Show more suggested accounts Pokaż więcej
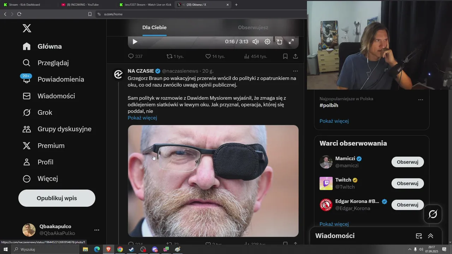This screenshot has width=452, height=254. 334,224
